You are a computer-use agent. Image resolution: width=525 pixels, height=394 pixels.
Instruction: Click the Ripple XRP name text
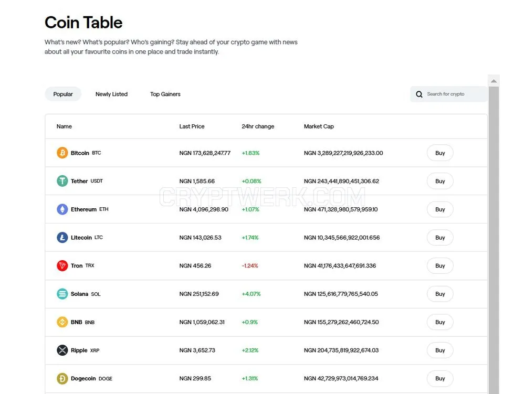point(85,350)
